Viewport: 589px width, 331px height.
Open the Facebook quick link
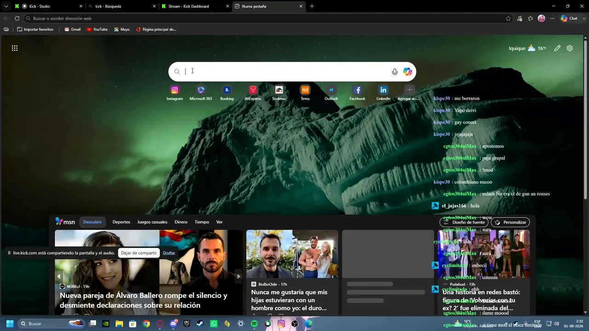[357, 90]
